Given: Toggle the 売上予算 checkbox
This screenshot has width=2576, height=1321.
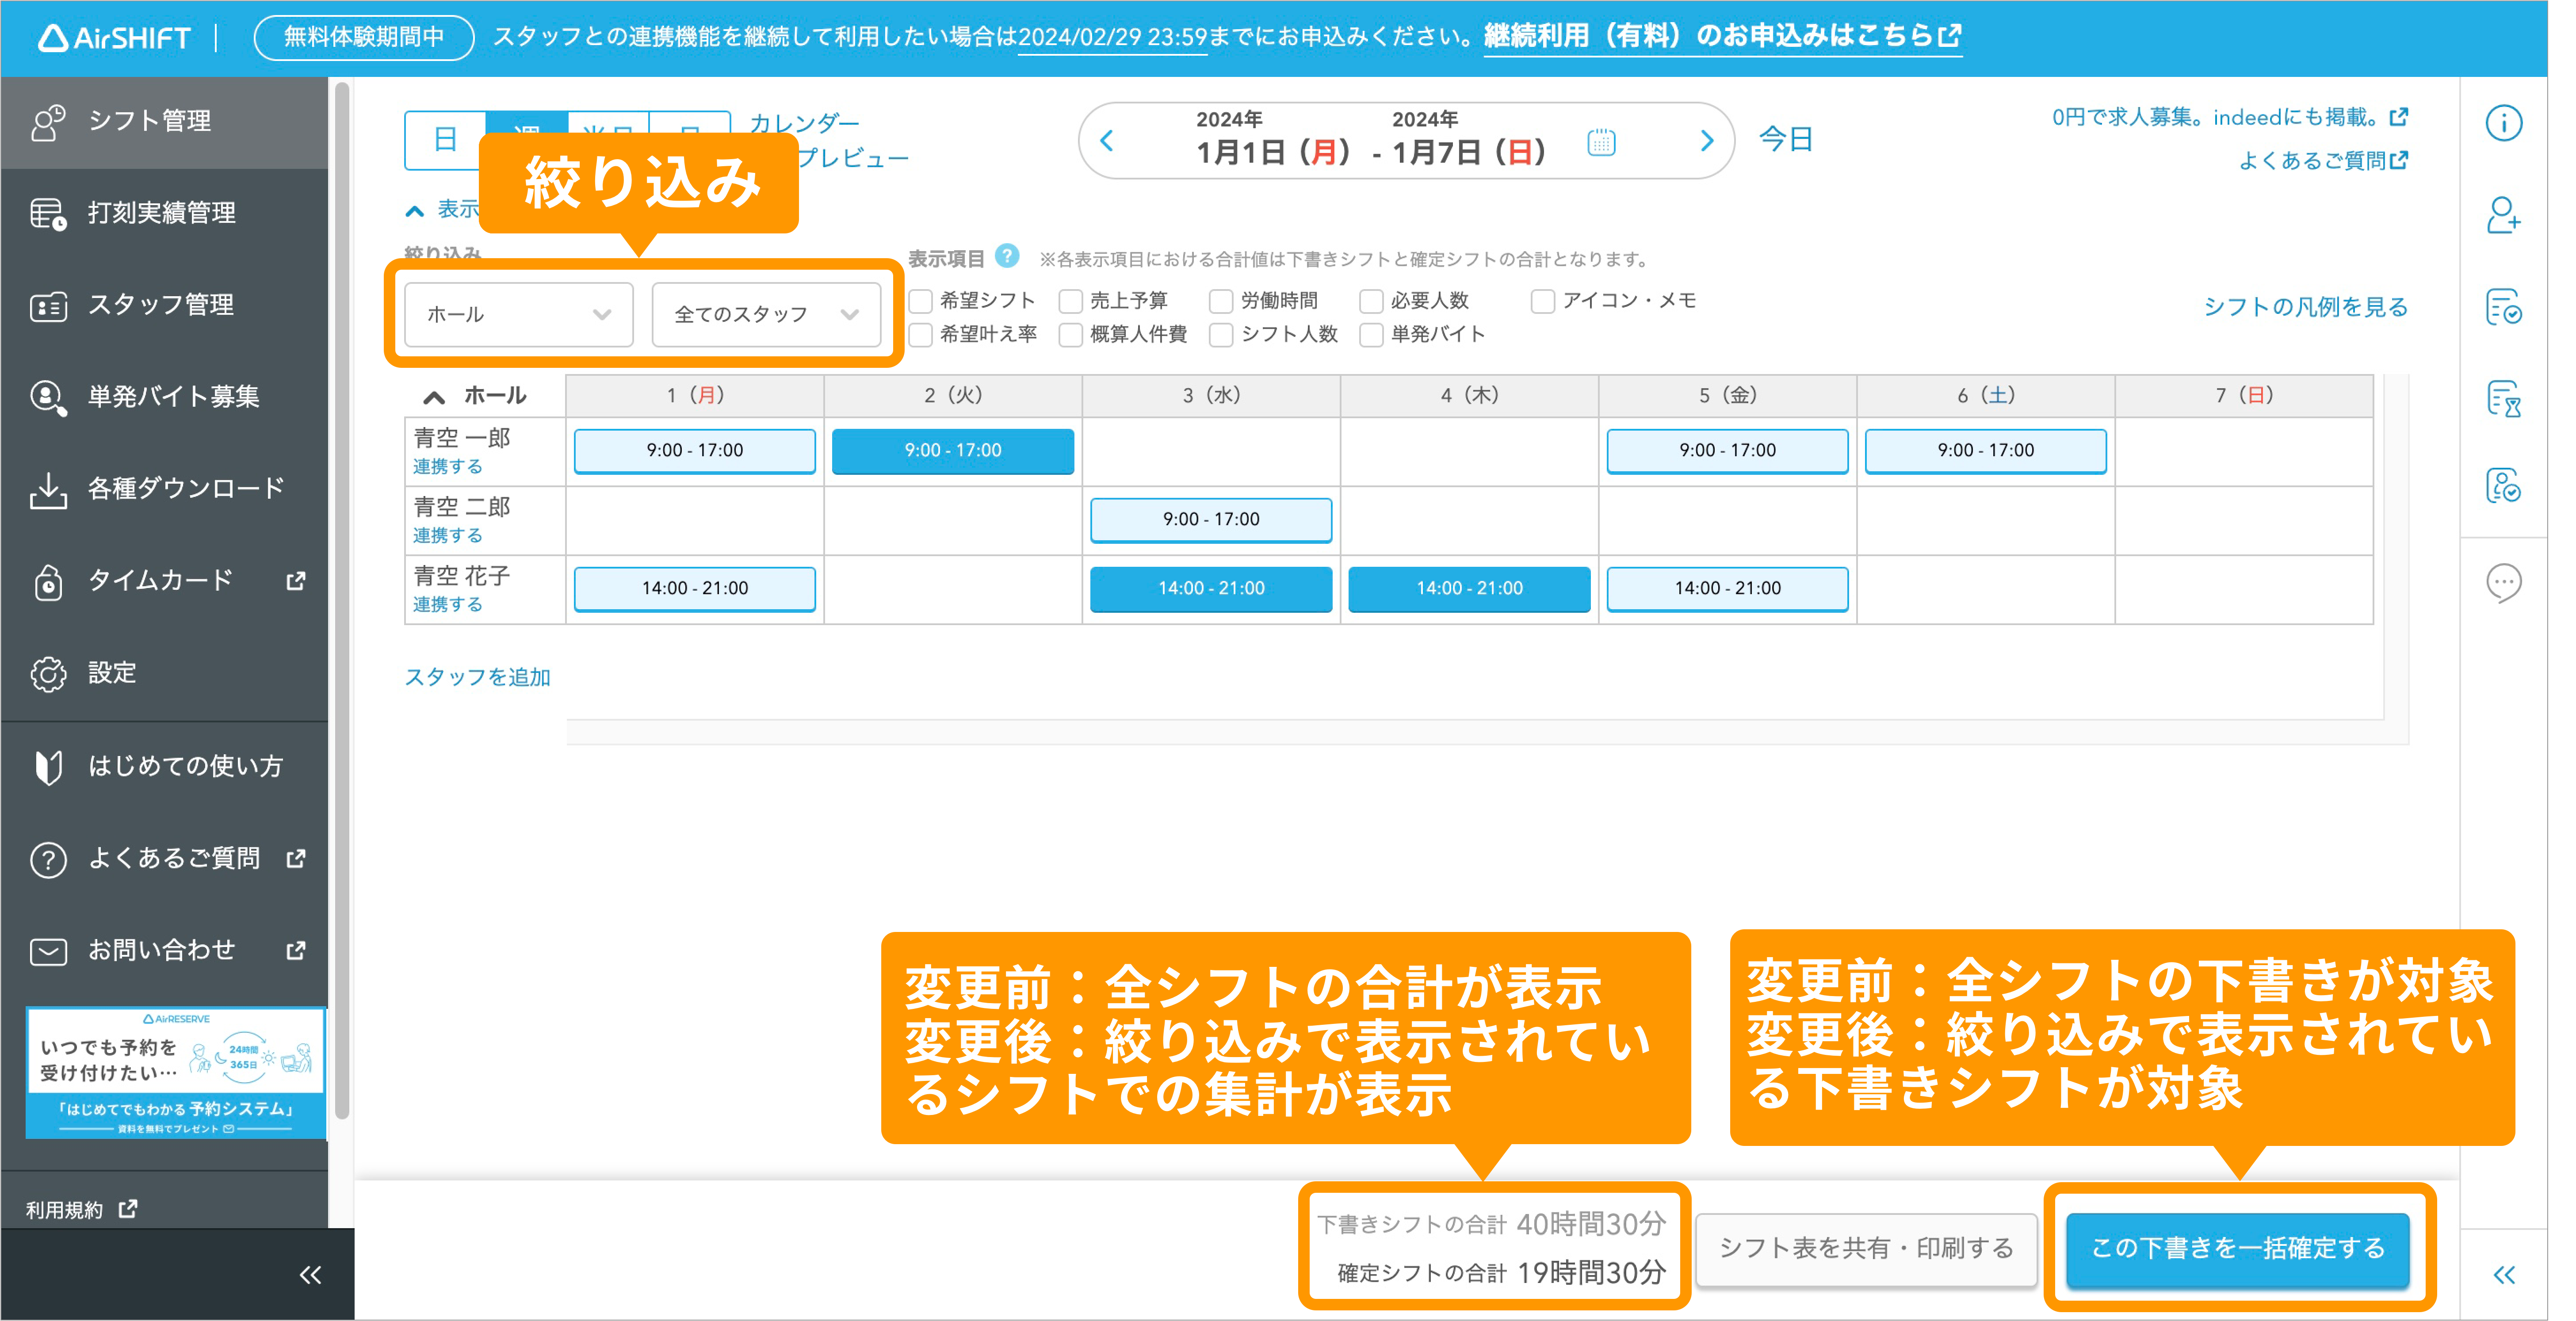Looking at the screenshot, I should coord(1070,300).
